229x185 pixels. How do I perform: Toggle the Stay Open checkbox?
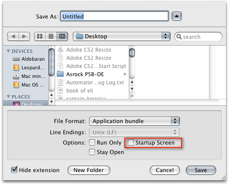92,152
